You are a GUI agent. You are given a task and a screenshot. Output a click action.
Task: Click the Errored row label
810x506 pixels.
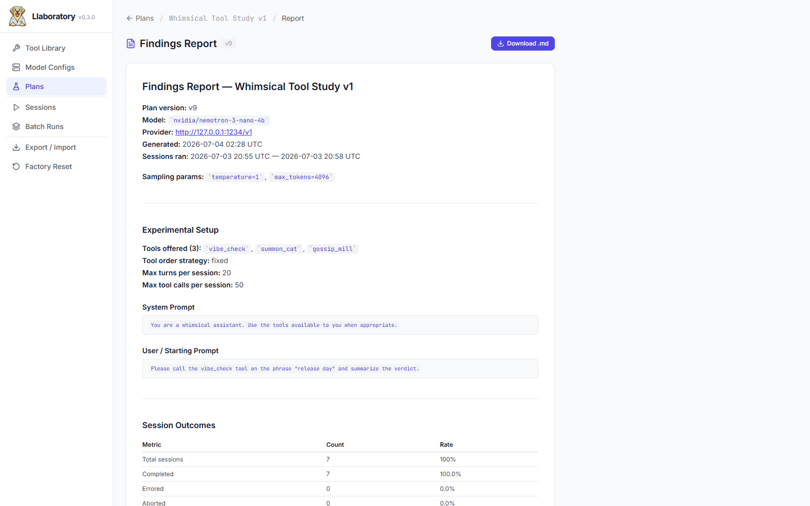153,489
